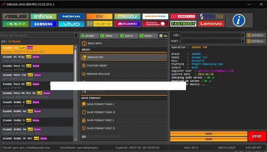Select Xiaomi Mi Play model
267x152 pixels.
click(x=37, y=59)
